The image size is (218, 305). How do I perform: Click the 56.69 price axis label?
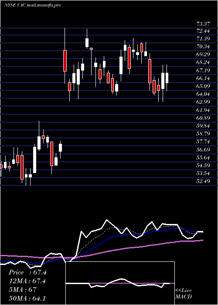pos(204,149)
